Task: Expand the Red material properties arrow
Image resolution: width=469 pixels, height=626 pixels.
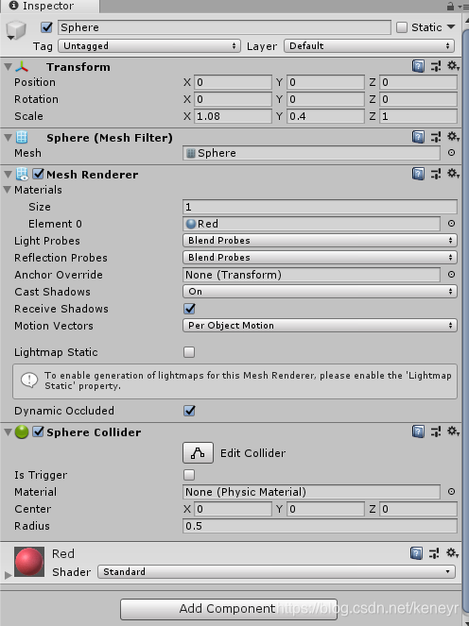Action: point(8,575)
